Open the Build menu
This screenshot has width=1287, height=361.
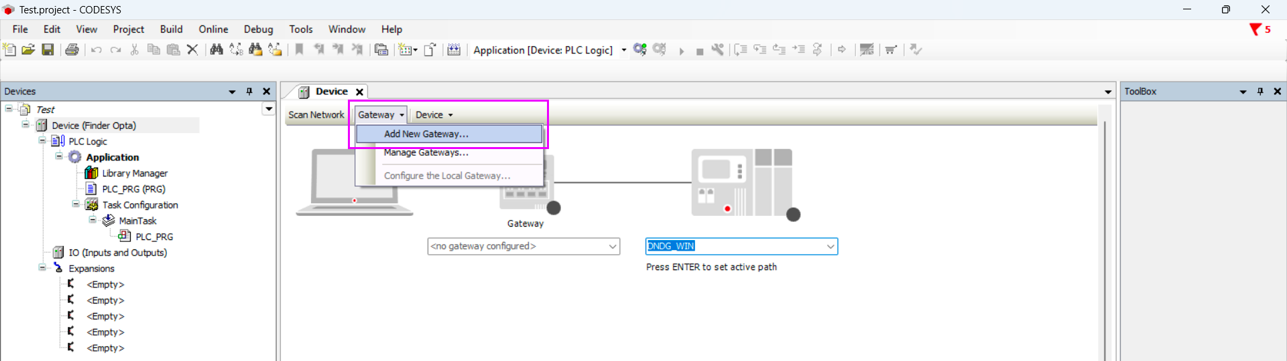[x=171, y=29]
